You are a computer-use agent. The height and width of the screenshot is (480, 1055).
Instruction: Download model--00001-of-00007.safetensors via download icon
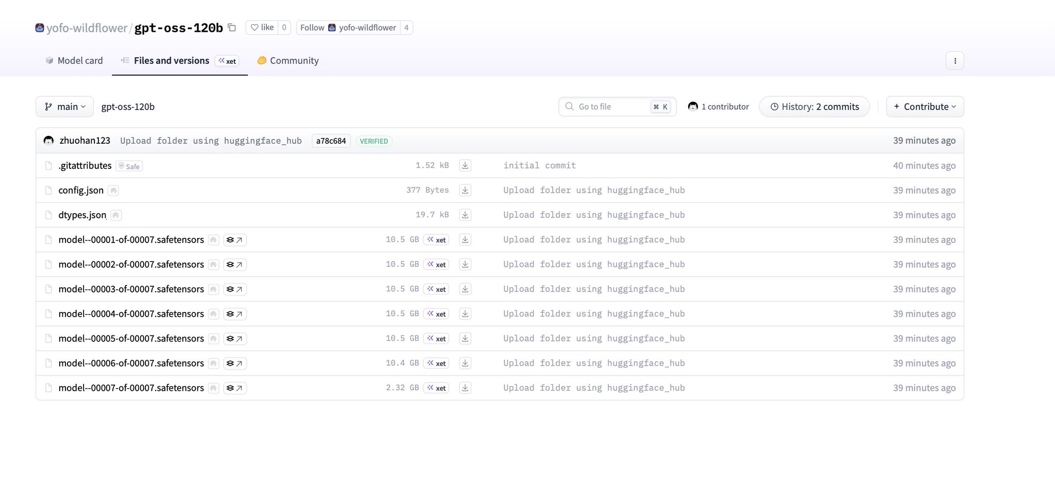click(465, 239)
